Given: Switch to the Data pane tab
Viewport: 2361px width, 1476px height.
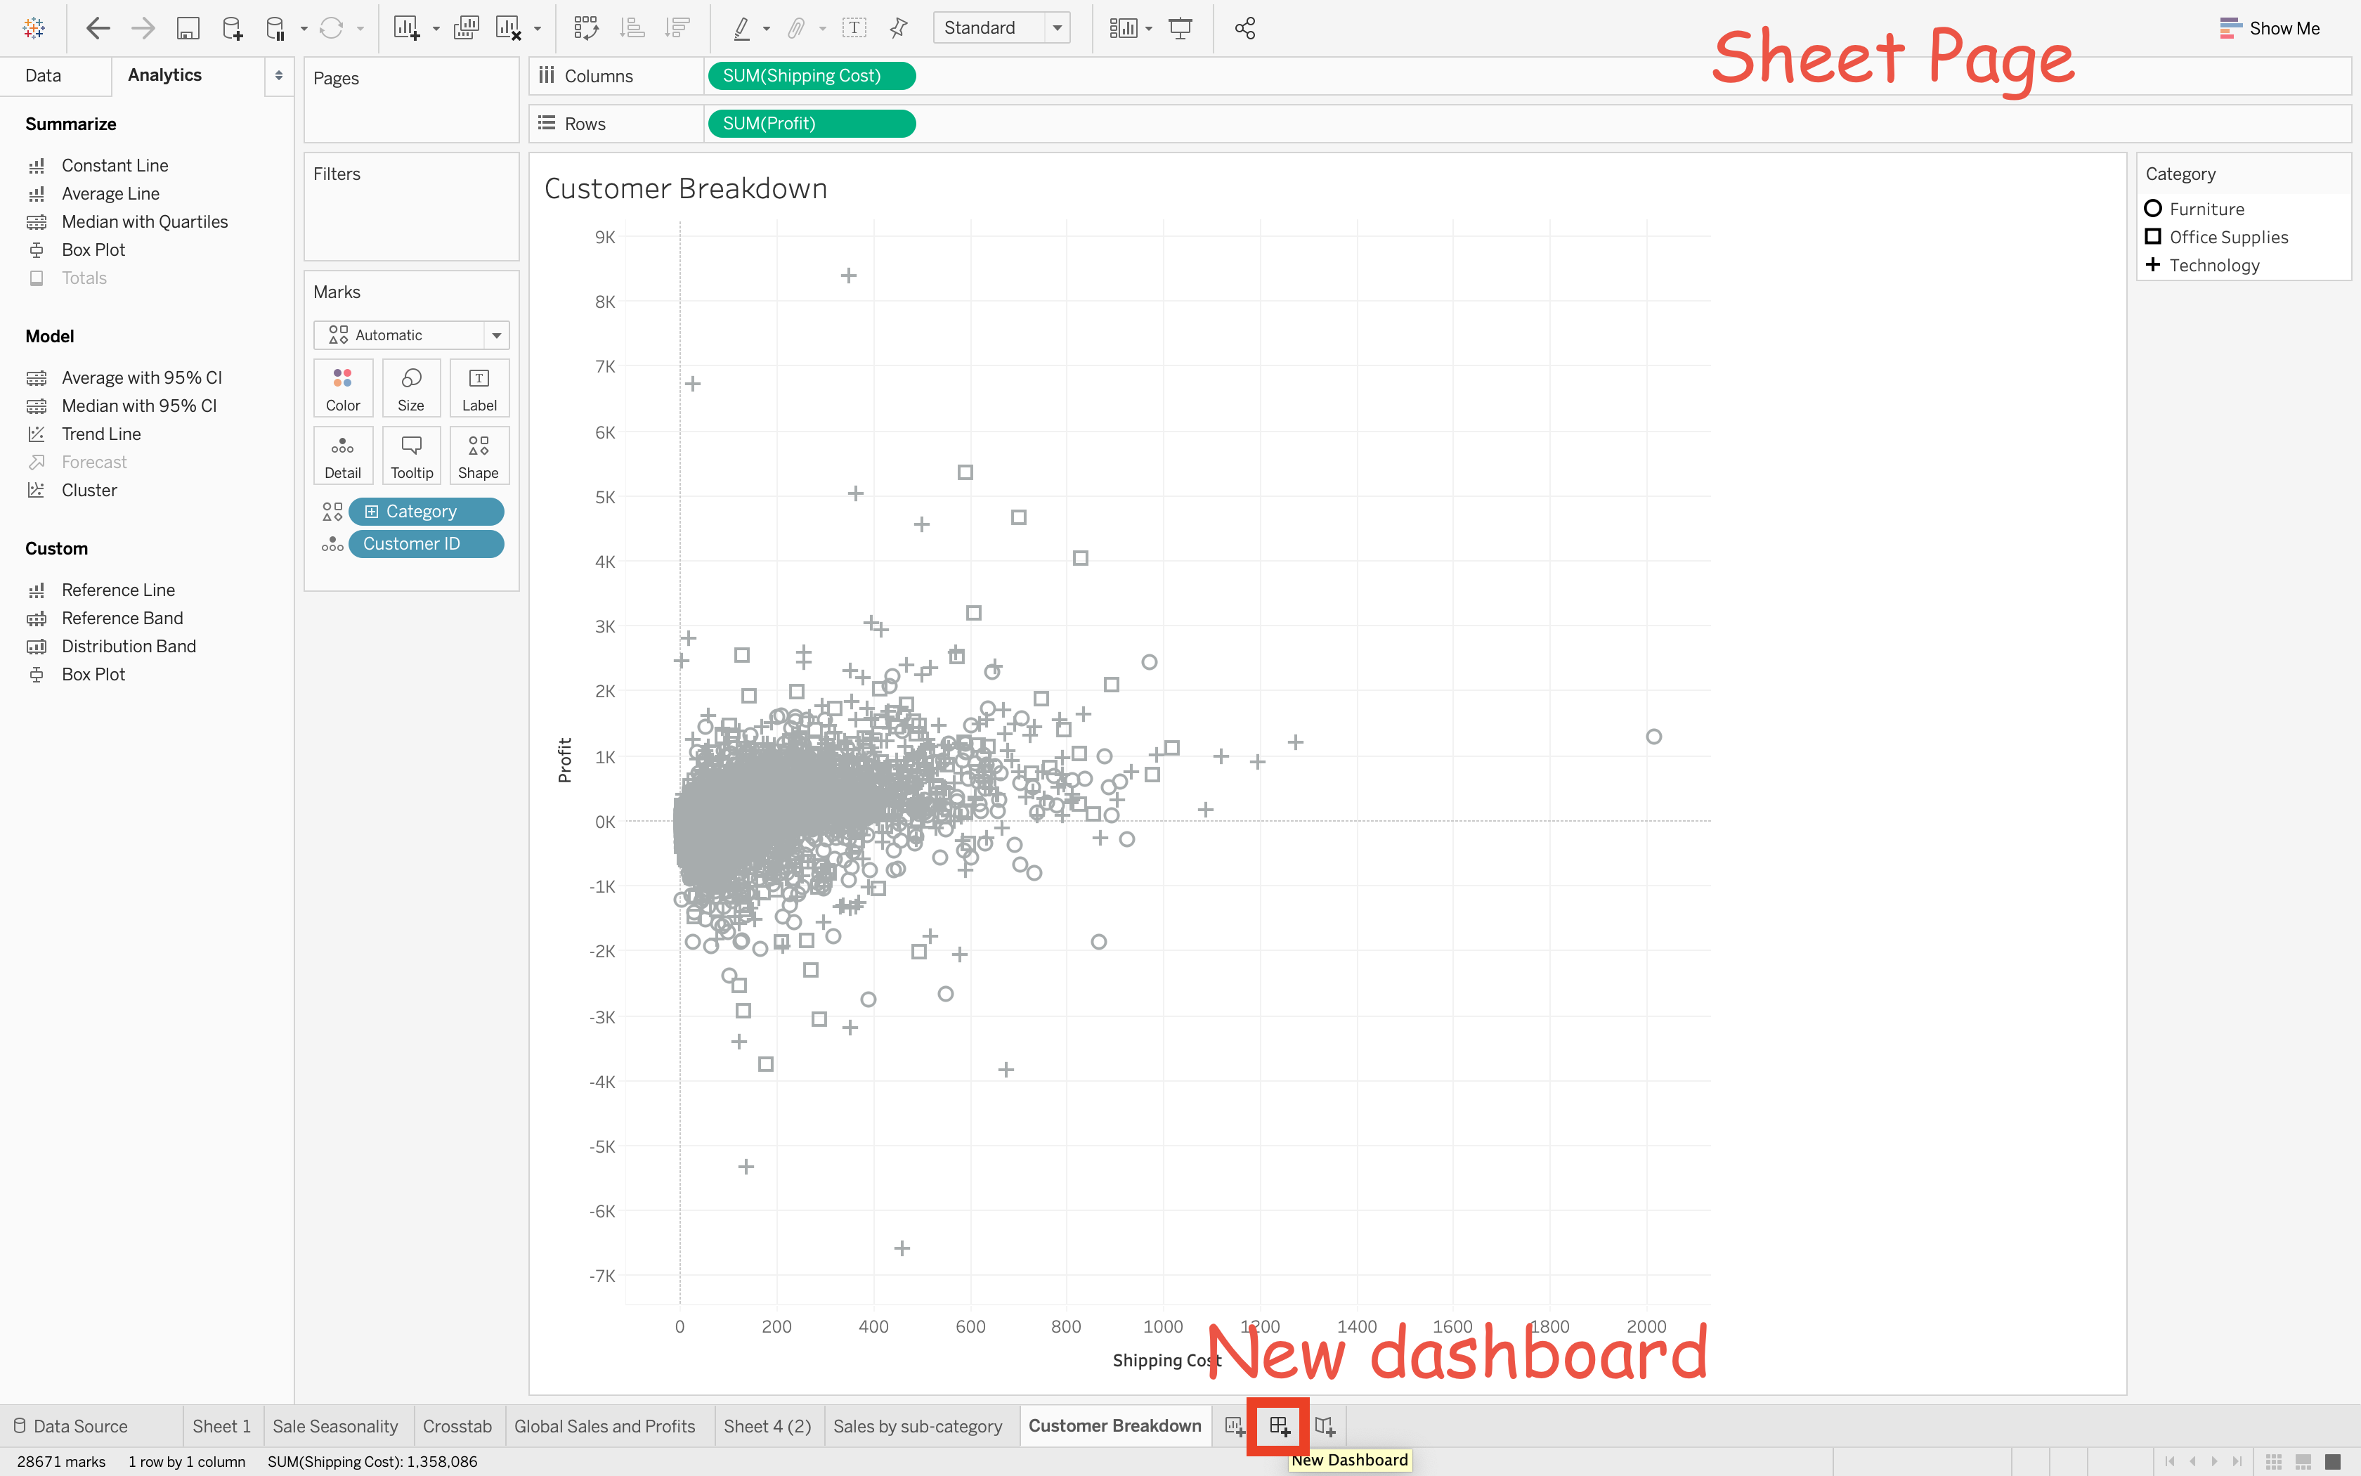Looking at the screenshot, I should click(x=43, y=75).
